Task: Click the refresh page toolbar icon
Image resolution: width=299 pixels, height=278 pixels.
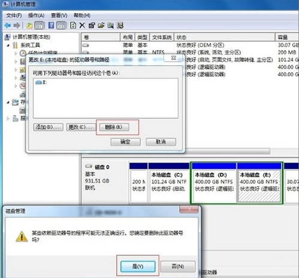Action: point(73,25)
